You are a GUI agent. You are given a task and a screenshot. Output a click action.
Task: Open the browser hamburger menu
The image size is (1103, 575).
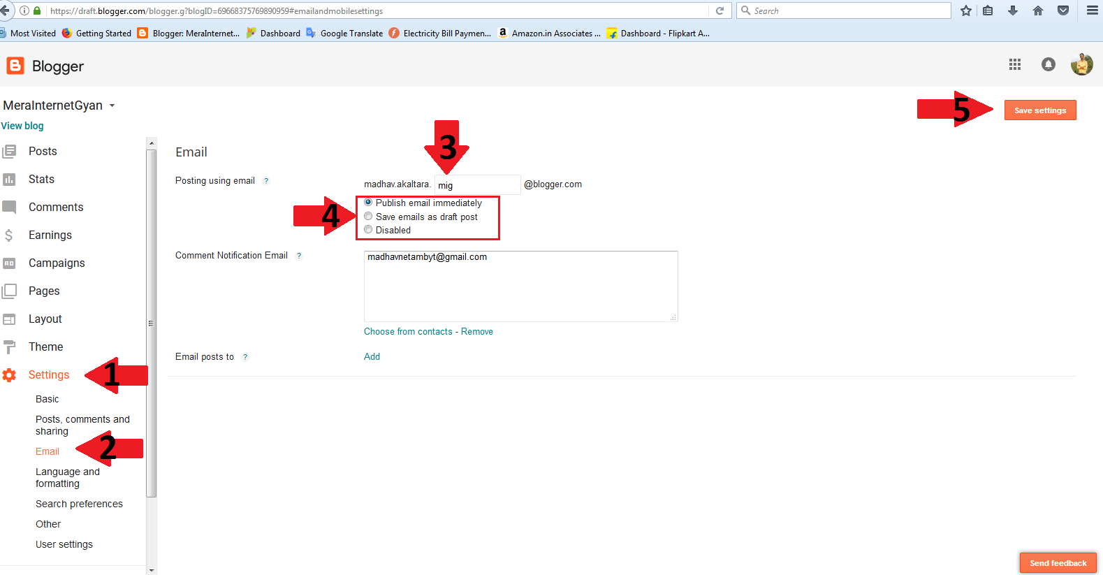coord(1093,10)
